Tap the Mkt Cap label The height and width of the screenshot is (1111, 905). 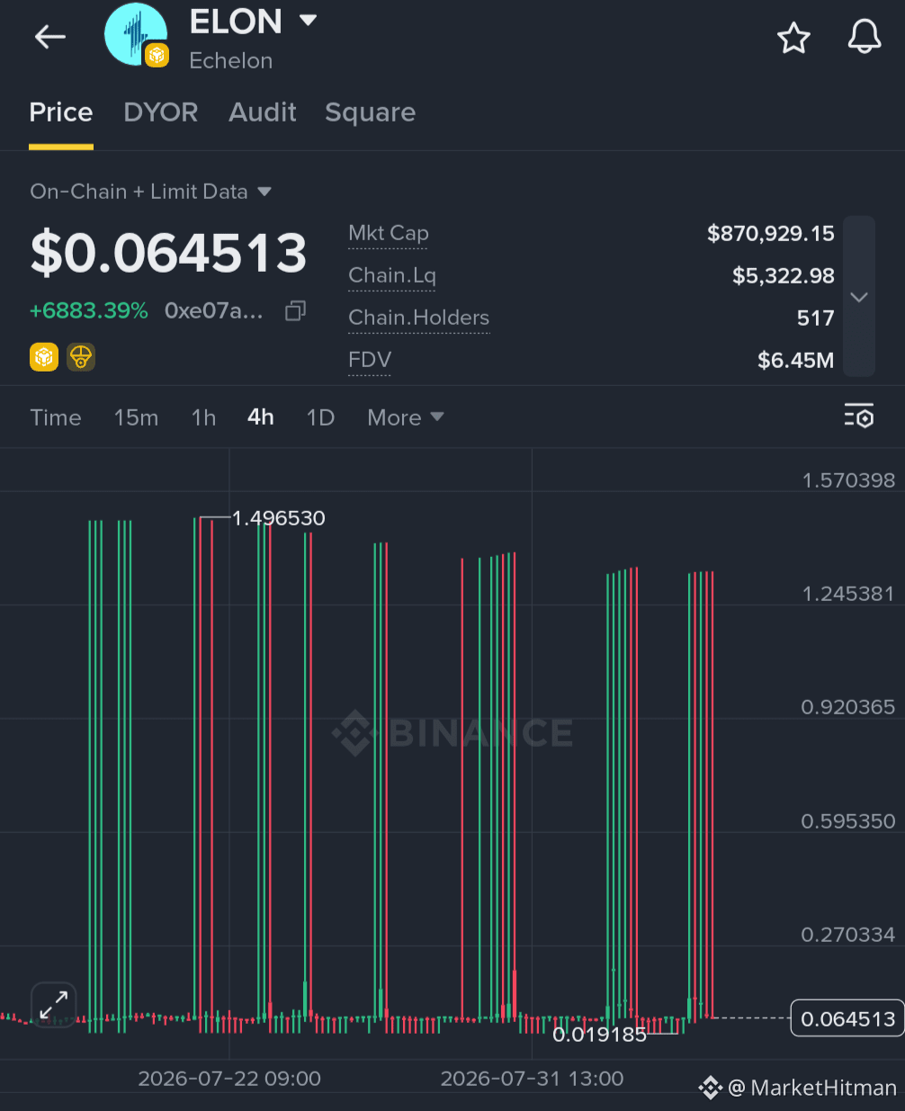(x=389, y=234)
